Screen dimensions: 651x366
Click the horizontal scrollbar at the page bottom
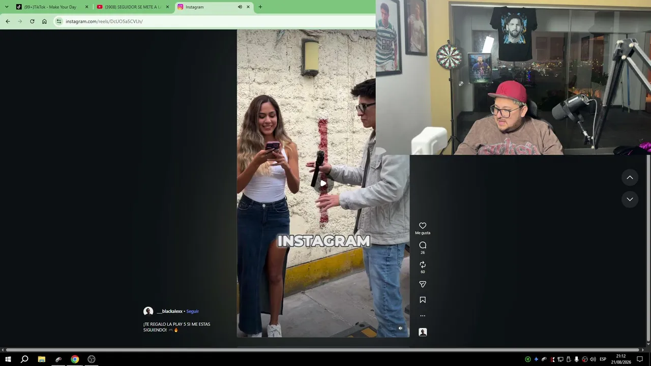point(322,350)
